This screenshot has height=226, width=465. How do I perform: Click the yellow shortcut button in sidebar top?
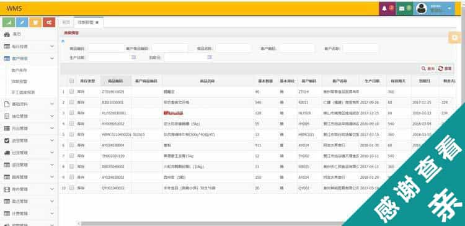[x=35, y=22]
